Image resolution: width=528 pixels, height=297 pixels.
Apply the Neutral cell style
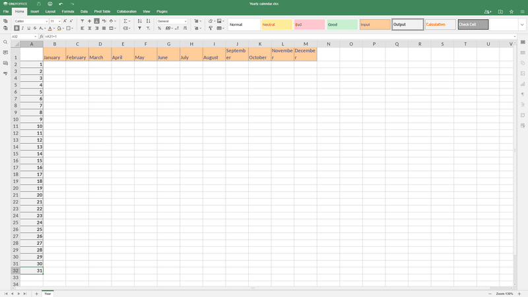point(277,24)
